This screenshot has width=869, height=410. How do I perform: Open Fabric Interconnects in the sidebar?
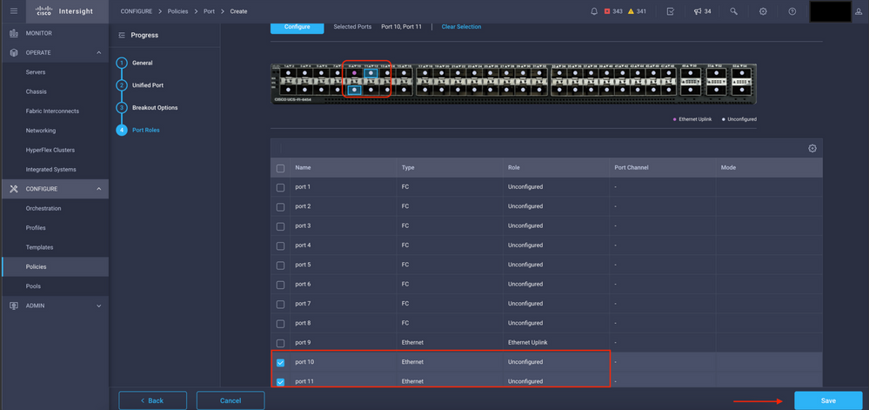coord(54,111)
